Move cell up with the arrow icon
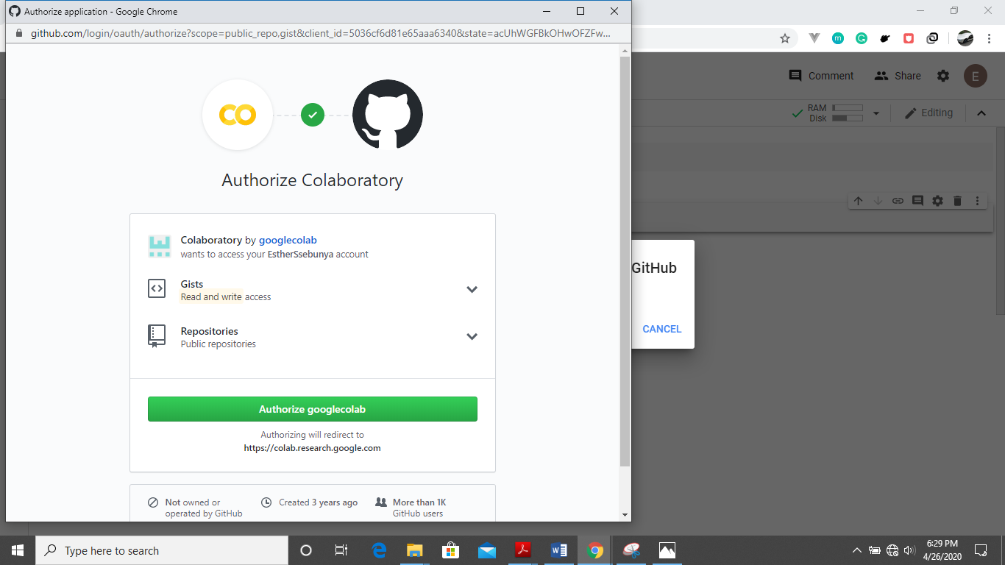 858,200
